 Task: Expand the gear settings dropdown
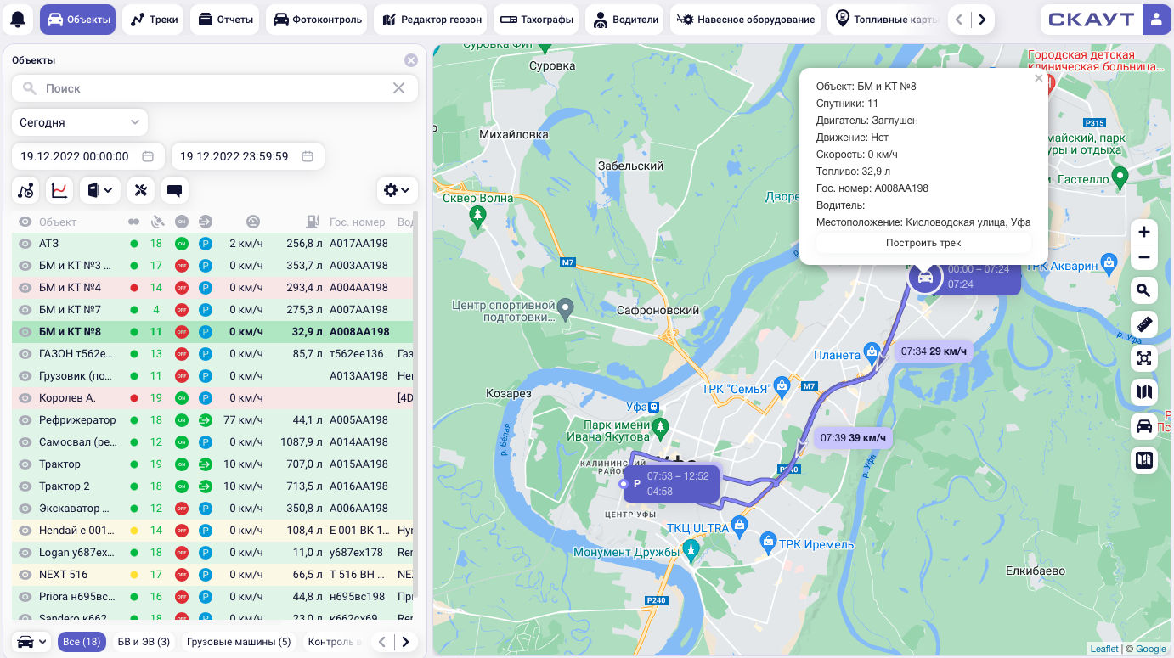(397, 190)
